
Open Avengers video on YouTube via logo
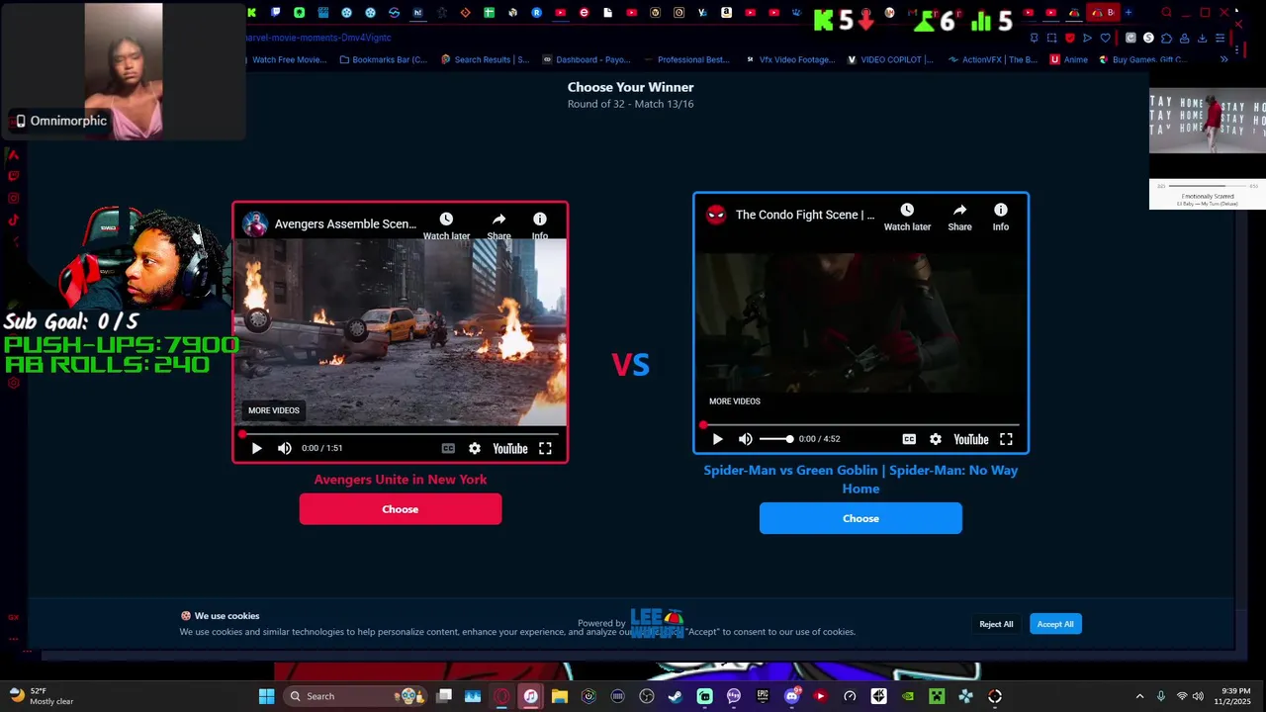(x=510, y=448)
